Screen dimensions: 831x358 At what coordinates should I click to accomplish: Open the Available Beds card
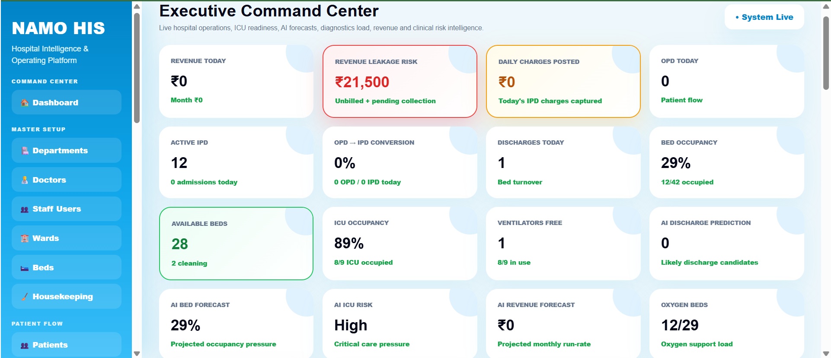(x=236, y=244)
